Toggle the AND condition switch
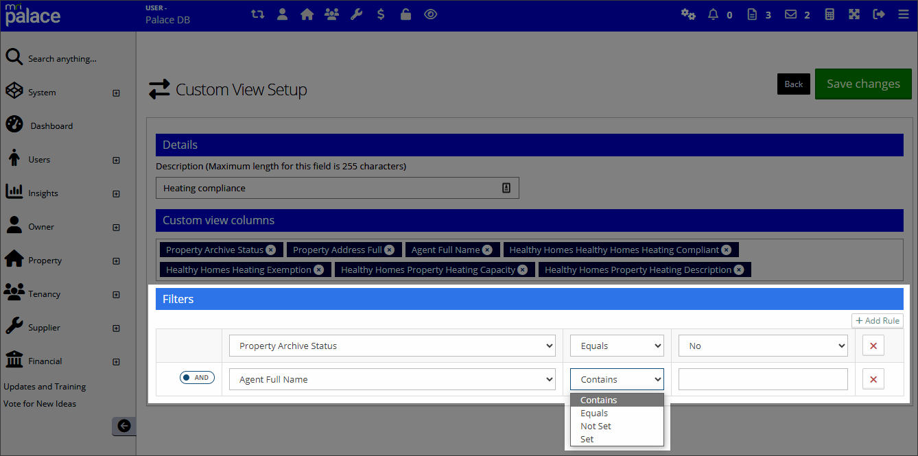Screen dimensions: 918x456 coord(197,378)
